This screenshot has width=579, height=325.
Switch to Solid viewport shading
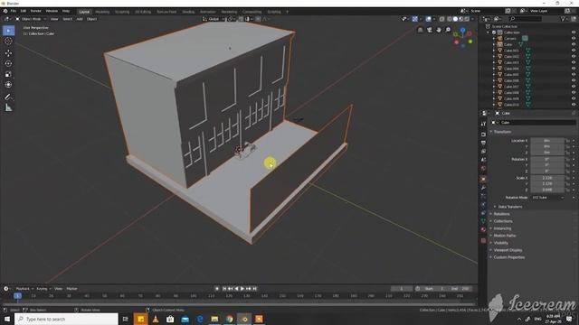pyautogui.click(x=455, y=19)
